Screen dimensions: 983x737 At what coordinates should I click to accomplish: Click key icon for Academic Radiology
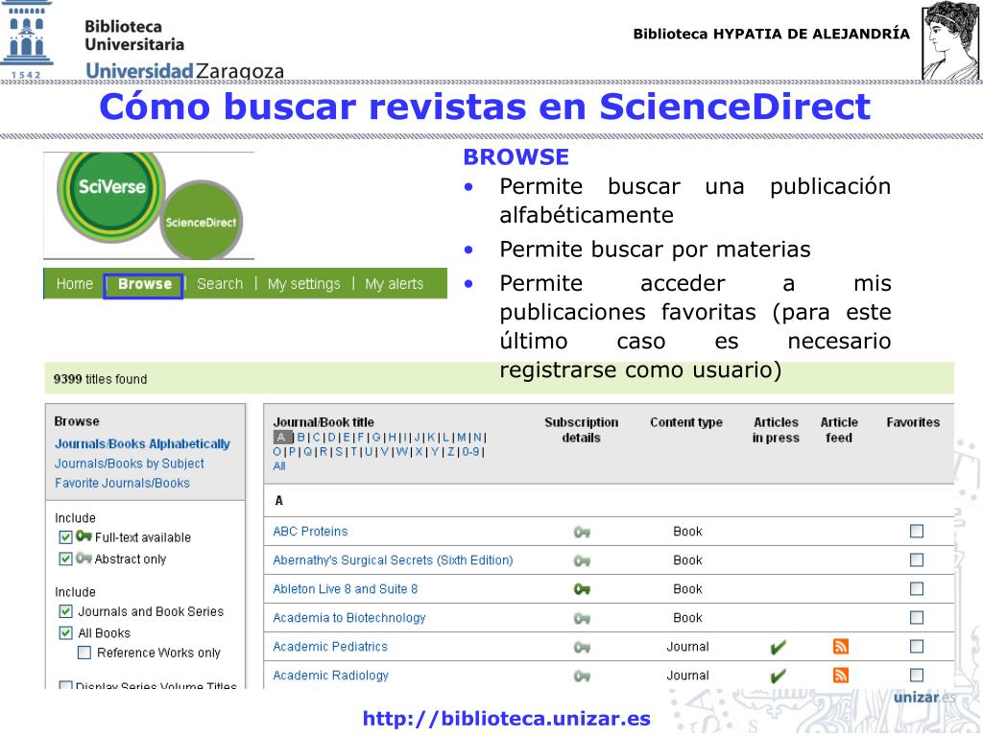[x=582, y=677]
